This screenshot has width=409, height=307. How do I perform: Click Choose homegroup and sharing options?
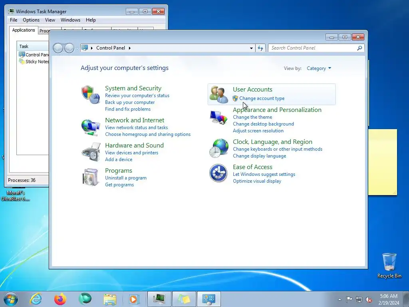coord(148,134)
